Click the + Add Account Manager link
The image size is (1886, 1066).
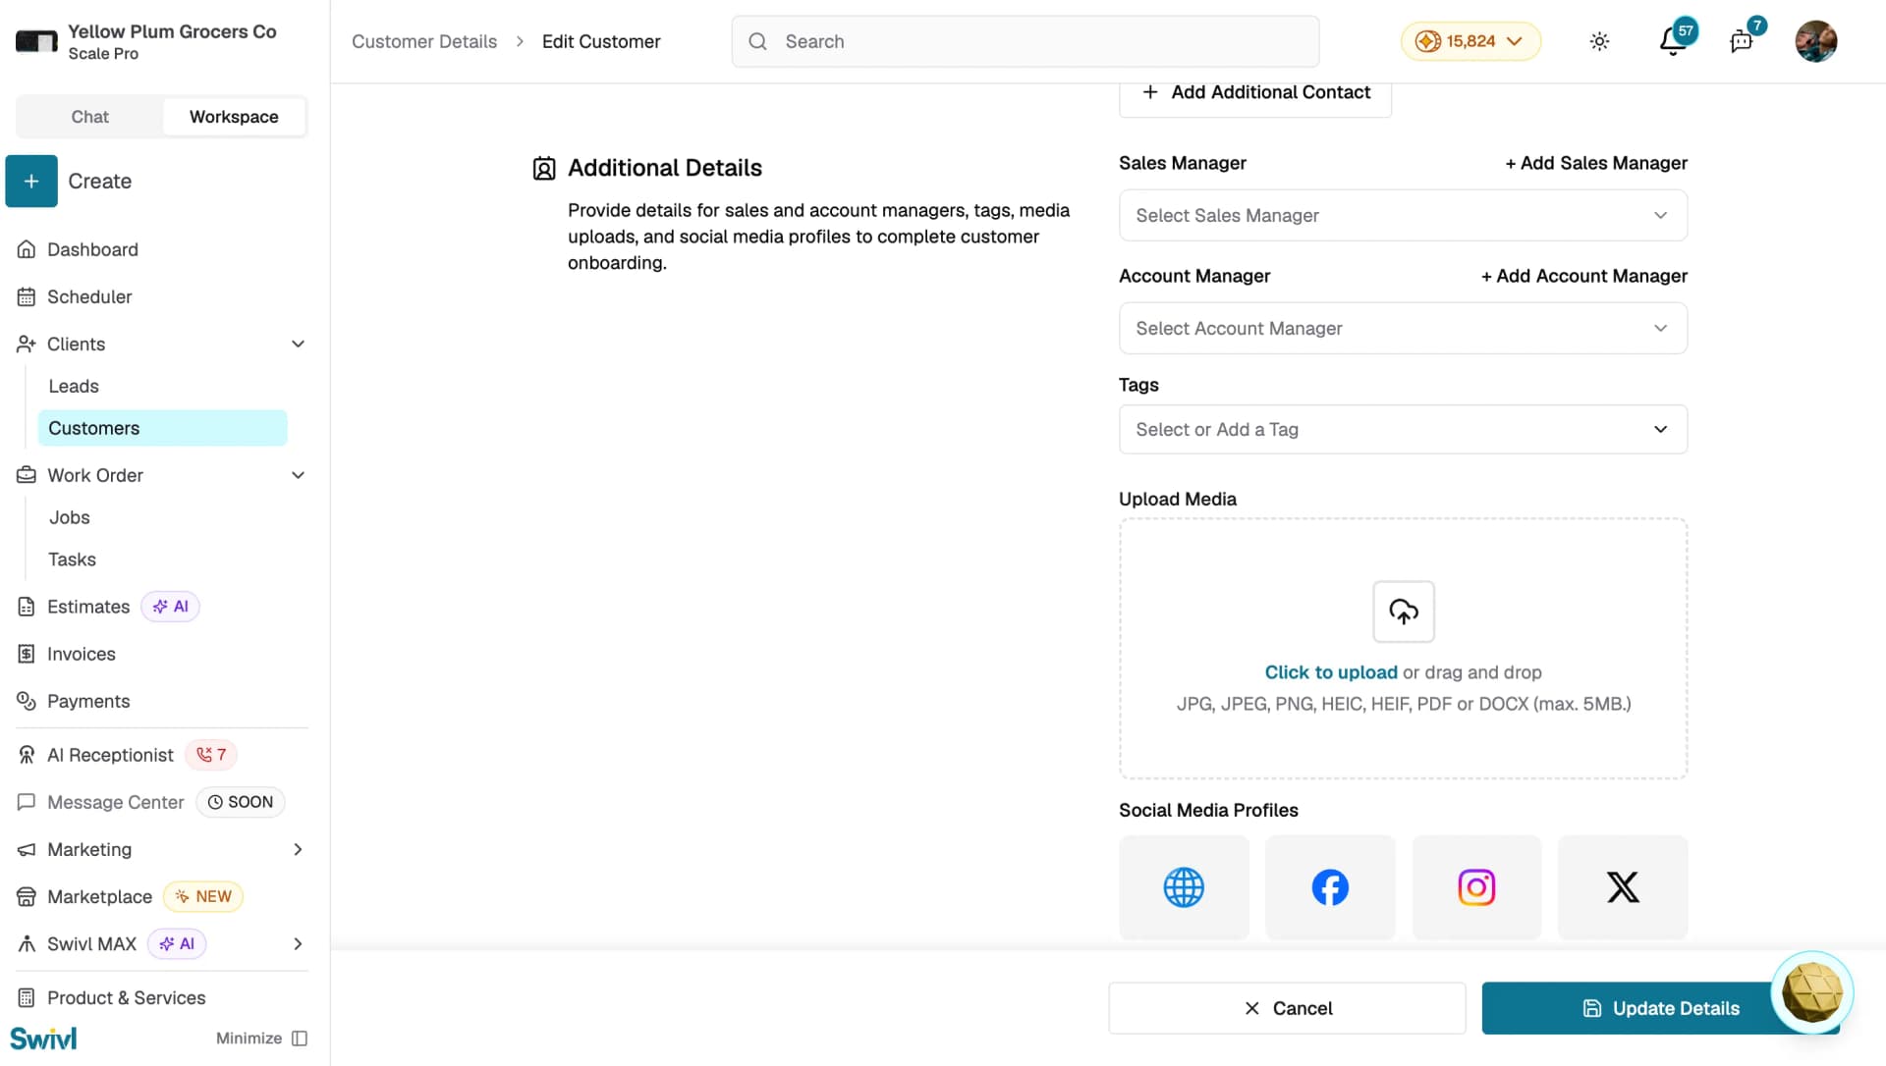1584,276
